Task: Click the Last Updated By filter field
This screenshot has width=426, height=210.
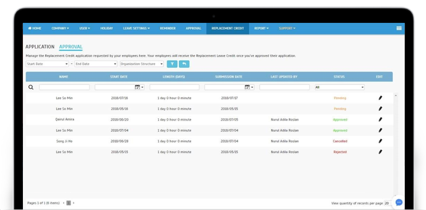Action: [284, 87]
